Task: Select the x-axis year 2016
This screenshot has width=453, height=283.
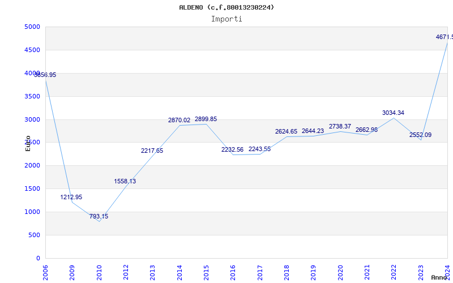Action: [x=233, y=273]
